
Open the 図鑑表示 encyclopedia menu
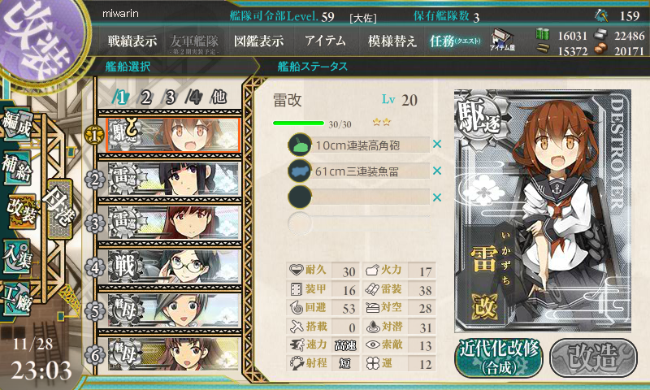click(x=258, y=41)
